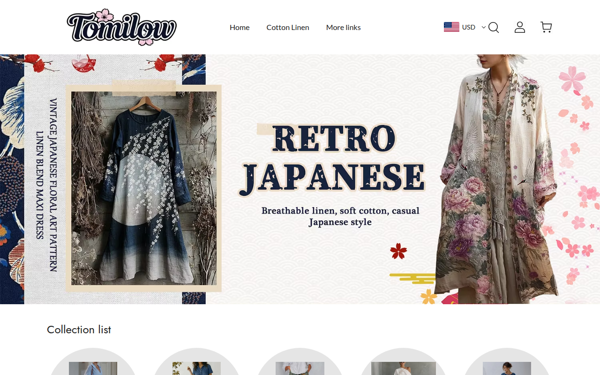Viewport: 600px width, 375px height.
Task: Click the floral kimono model image
Action: coord(497,179)
